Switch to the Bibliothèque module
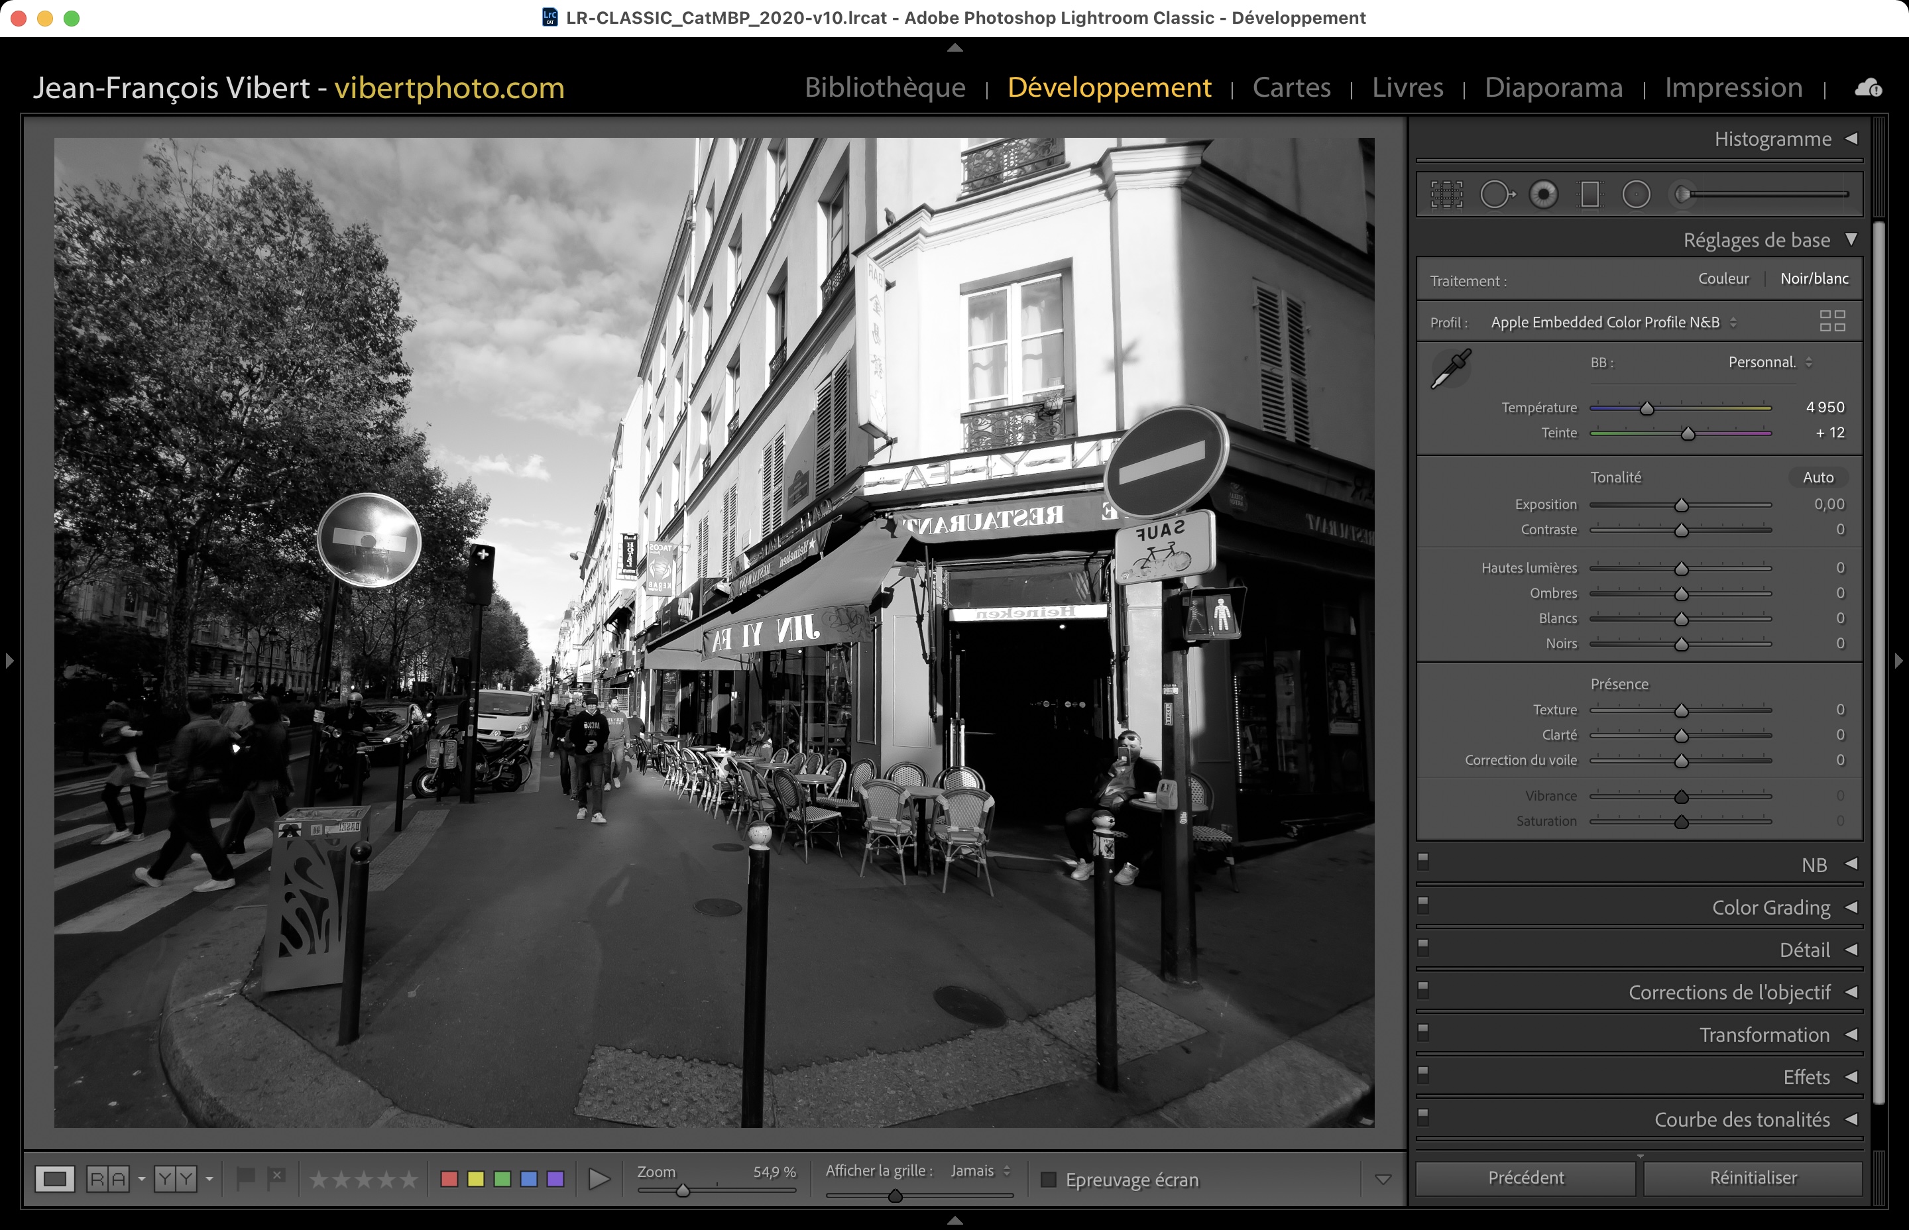This screenshot has height=1230, width=1909. [x=884, y=87]
